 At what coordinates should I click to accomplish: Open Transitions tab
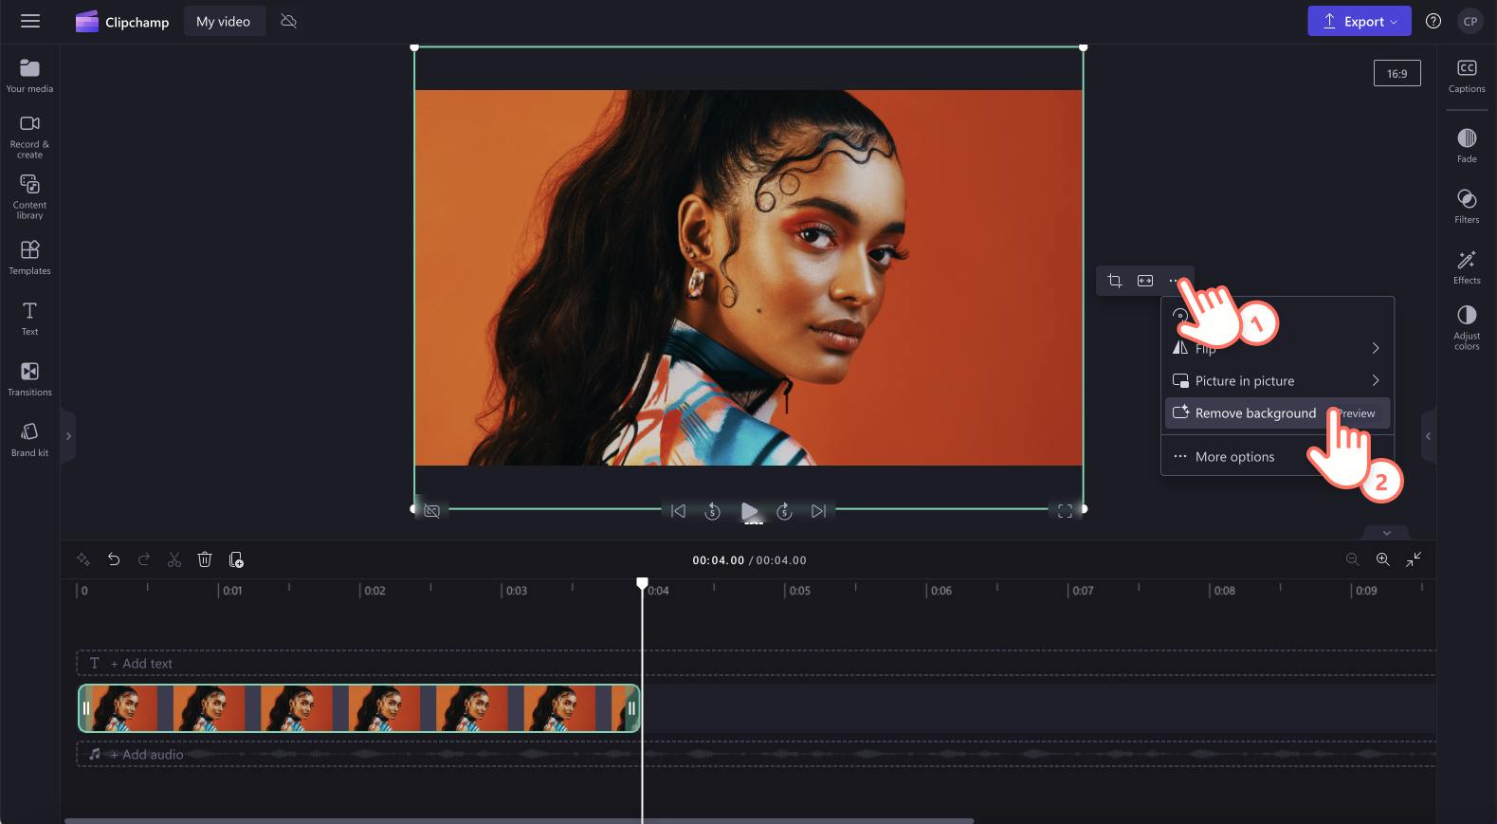29,378
